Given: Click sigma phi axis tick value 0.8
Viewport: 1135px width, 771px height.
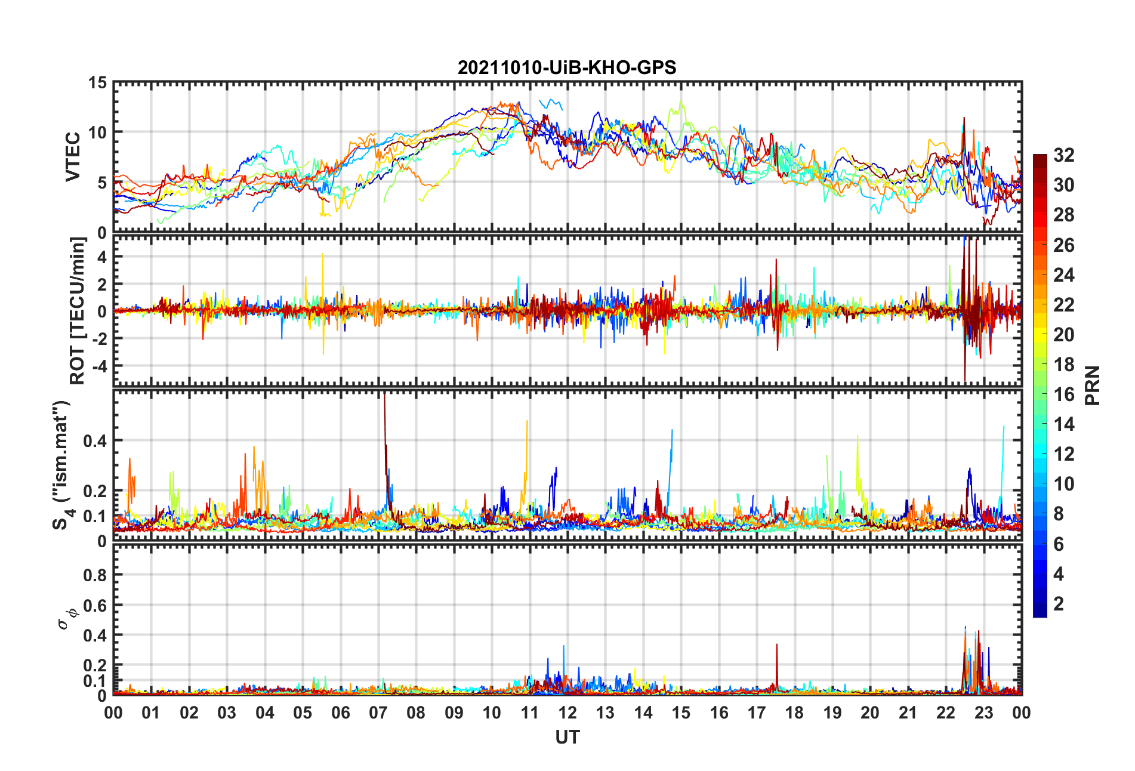Looking at the screenshot, I should click(95, 575).
